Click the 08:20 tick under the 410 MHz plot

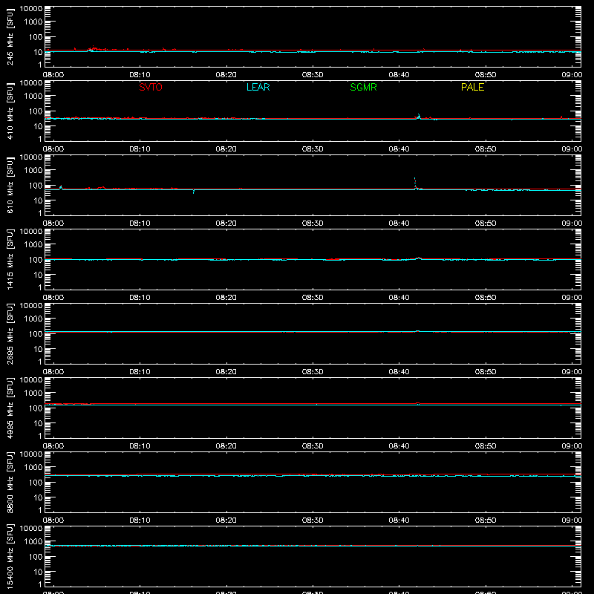(x=226, y=149)
